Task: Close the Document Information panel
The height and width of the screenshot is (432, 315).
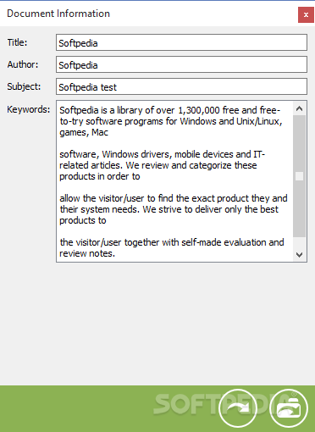Action: point(306,15)
